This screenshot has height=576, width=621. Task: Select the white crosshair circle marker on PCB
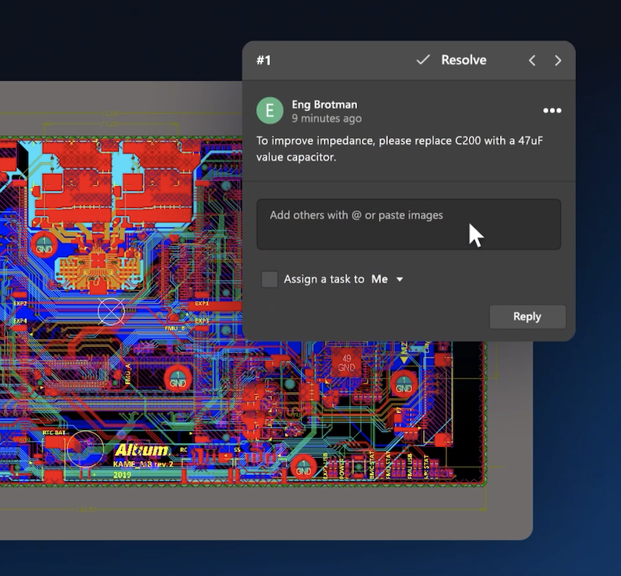[x=111, y=311]
